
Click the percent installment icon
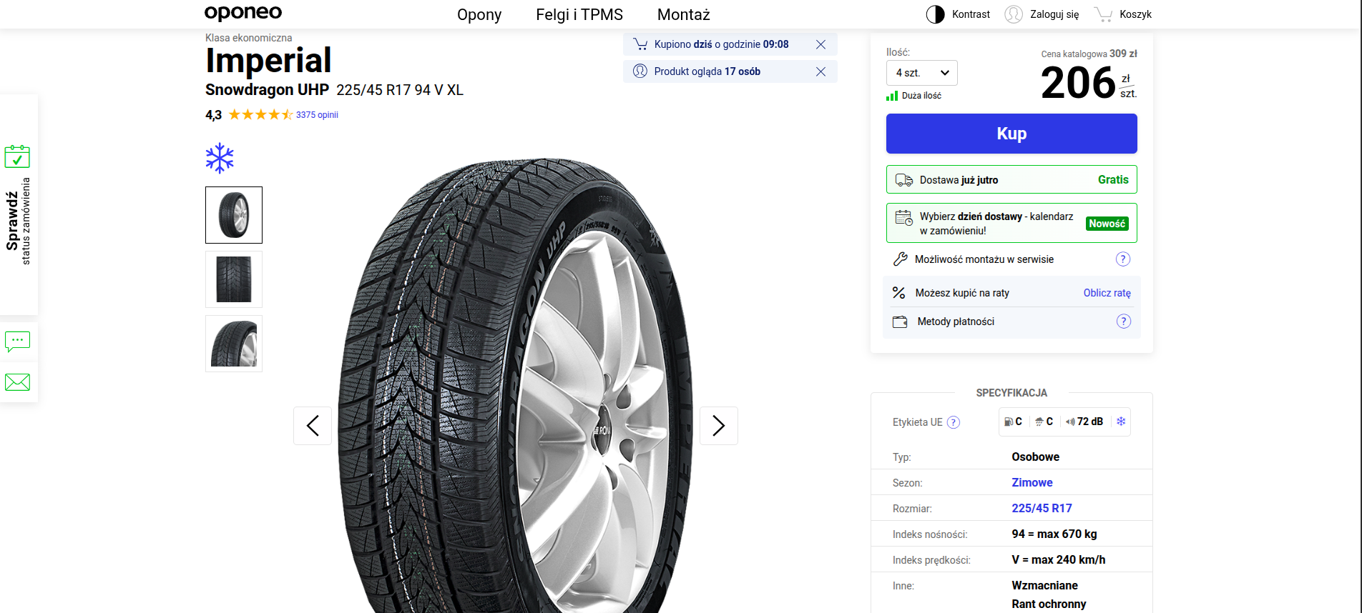(x=899, y=293)
